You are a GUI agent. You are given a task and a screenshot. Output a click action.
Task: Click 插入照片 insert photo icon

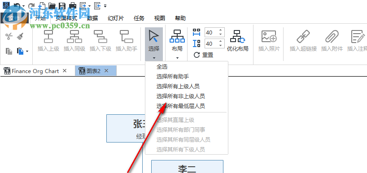[269, 36]
